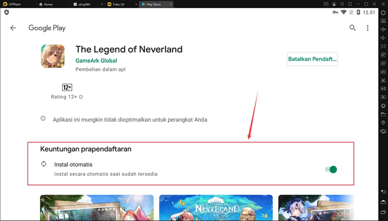The width and height of the screenshot is (388, 221).
Task: Close the v2rayNG tab
Action: click(x=102, y=4)
